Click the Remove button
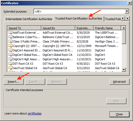The image size is (133, 121). point(57,82)
